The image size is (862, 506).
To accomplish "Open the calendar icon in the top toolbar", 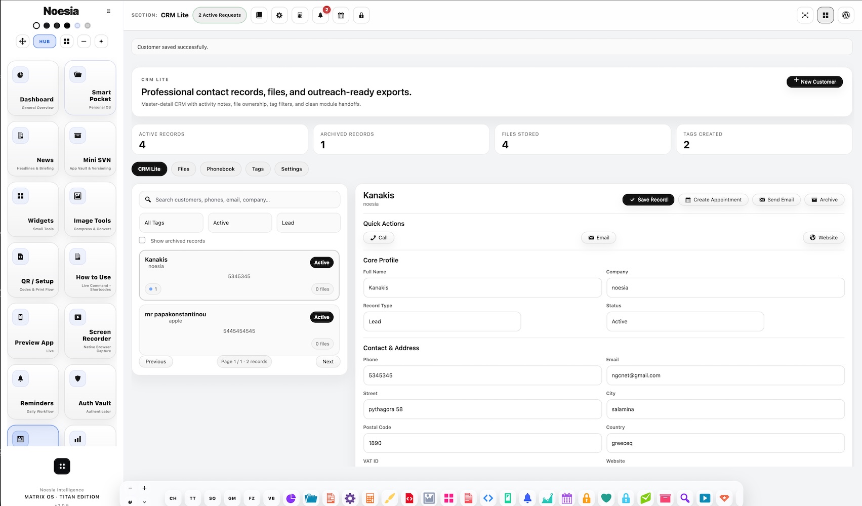I will click(341, 15).
